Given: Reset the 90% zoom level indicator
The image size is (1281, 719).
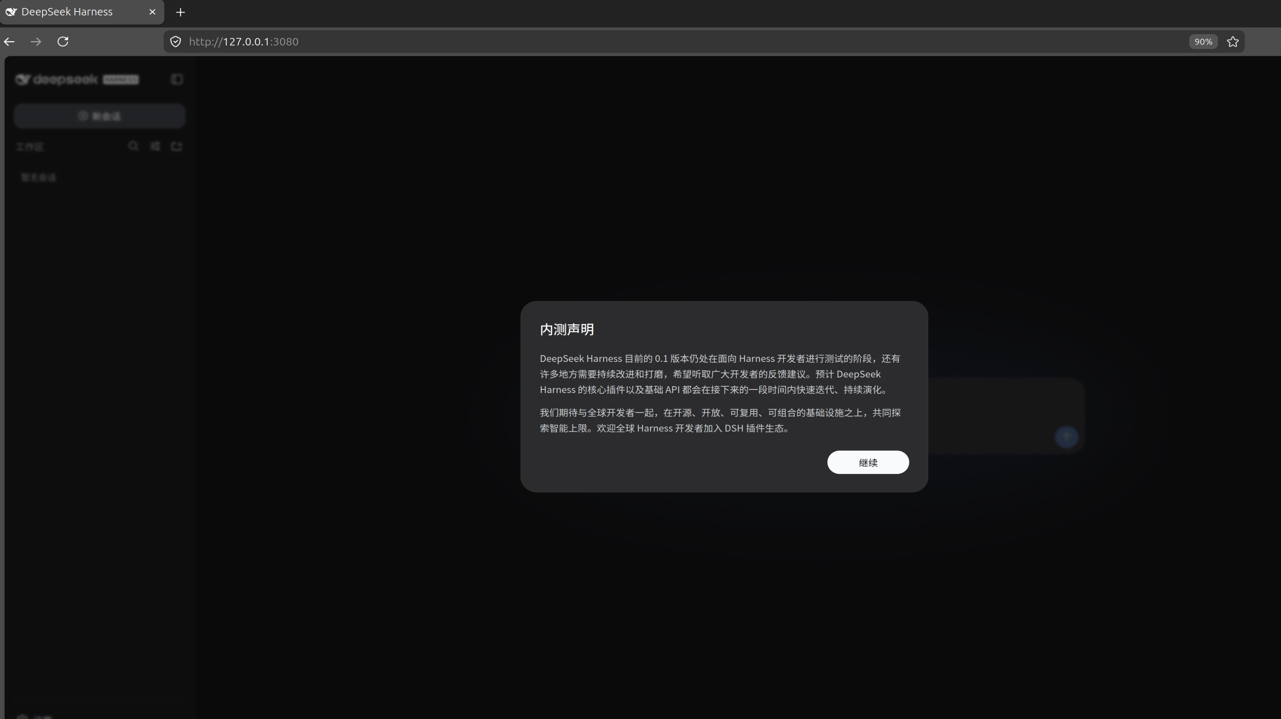Looking at the screenshot, I should (x=1203, y=42).
